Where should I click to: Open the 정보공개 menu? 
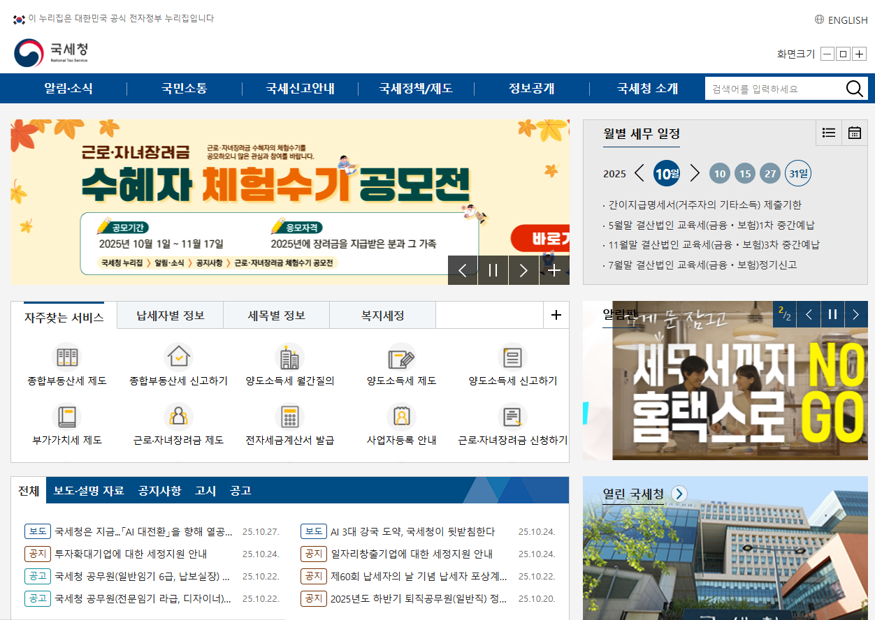531,88
